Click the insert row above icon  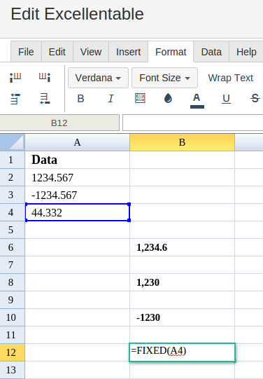[15, 99]
